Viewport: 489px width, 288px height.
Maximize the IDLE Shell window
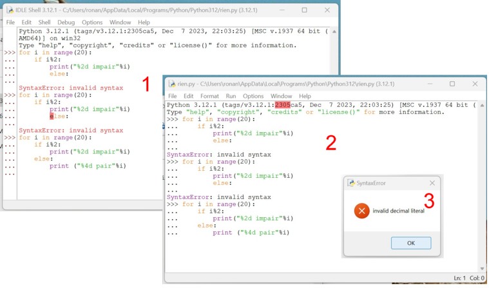304,10
